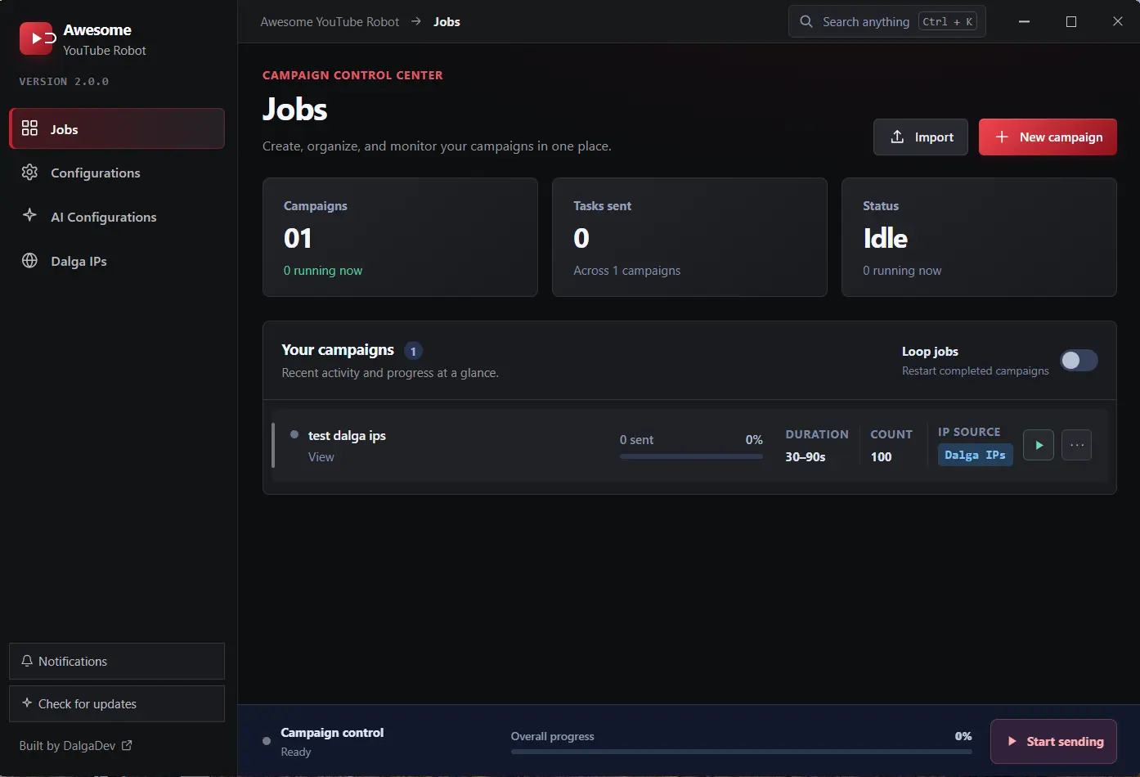1140x777 pixels.
Task: Open the 'test dalga ips' campaign name
Action: [x=347, y=435]
